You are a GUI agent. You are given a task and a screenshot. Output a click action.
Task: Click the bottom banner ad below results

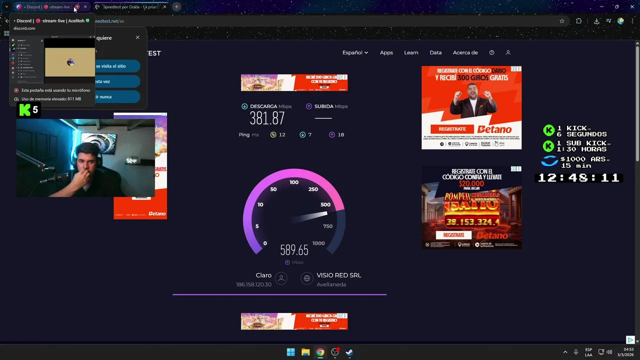click(294, 321)
